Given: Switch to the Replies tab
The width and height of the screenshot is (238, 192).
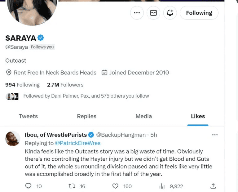Looking at the screenshot, I should click(86, 116).
